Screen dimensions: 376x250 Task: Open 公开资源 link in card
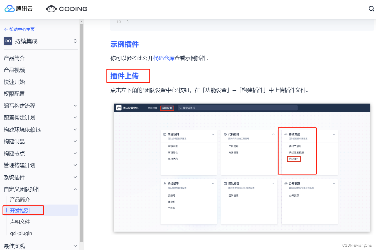click(x=294, y=196)
